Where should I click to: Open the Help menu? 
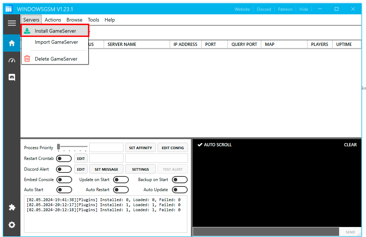pos(110,20)
